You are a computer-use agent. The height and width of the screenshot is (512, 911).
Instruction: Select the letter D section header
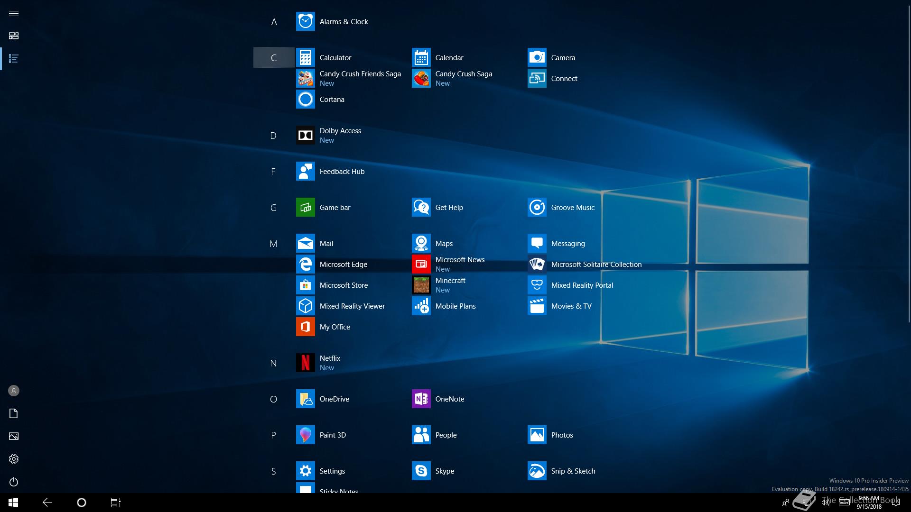tap(274, 136)
